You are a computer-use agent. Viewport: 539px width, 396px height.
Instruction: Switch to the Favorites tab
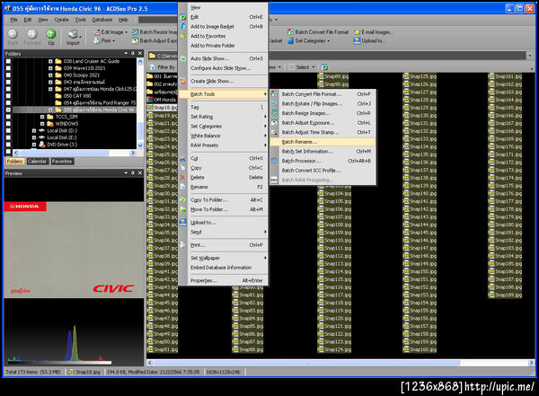click(x=62, y=162)
